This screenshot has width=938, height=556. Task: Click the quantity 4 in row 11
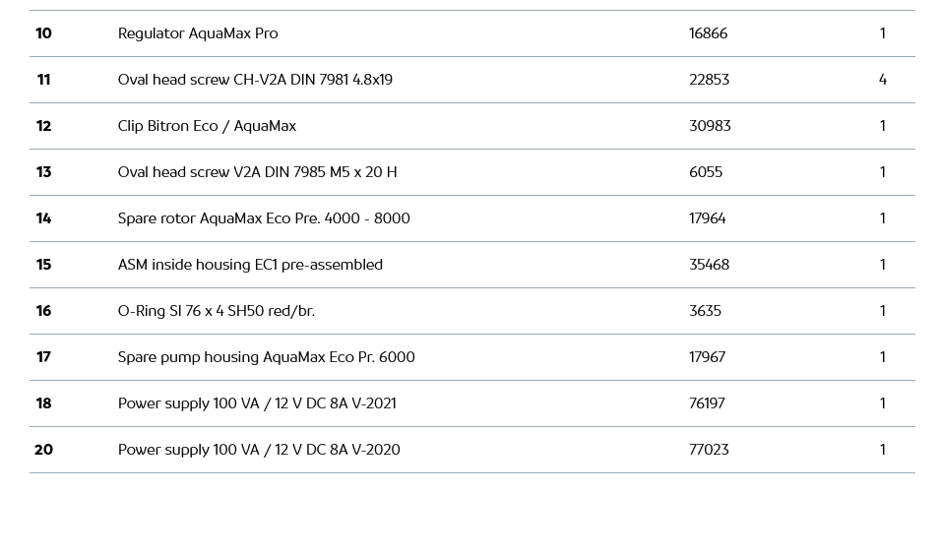(x=882, y=80)
